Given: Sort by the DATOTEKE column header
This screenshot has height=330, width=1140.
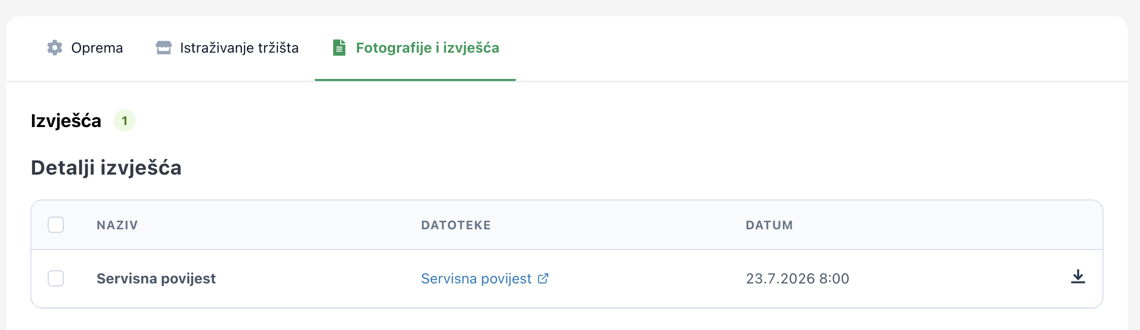Looking at the screenshot, I should pos(456,225).
